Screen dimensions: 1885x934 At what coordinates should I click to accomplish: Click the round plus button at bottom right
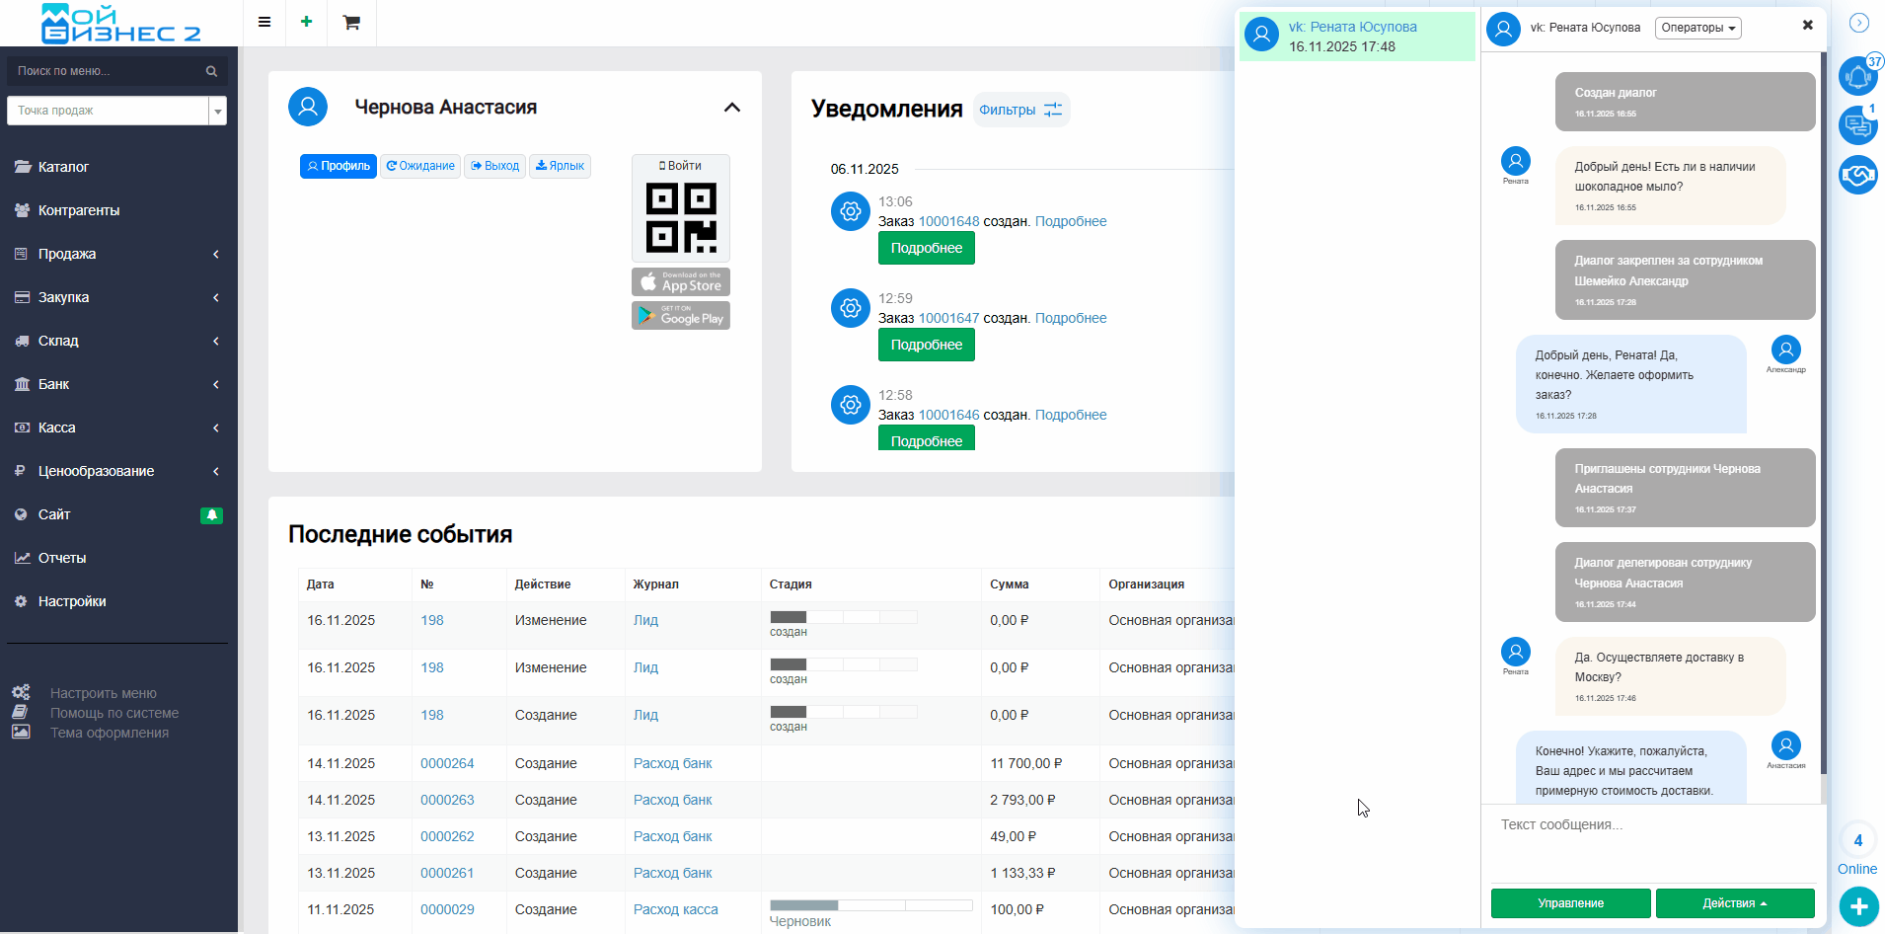click(1858, 906)
